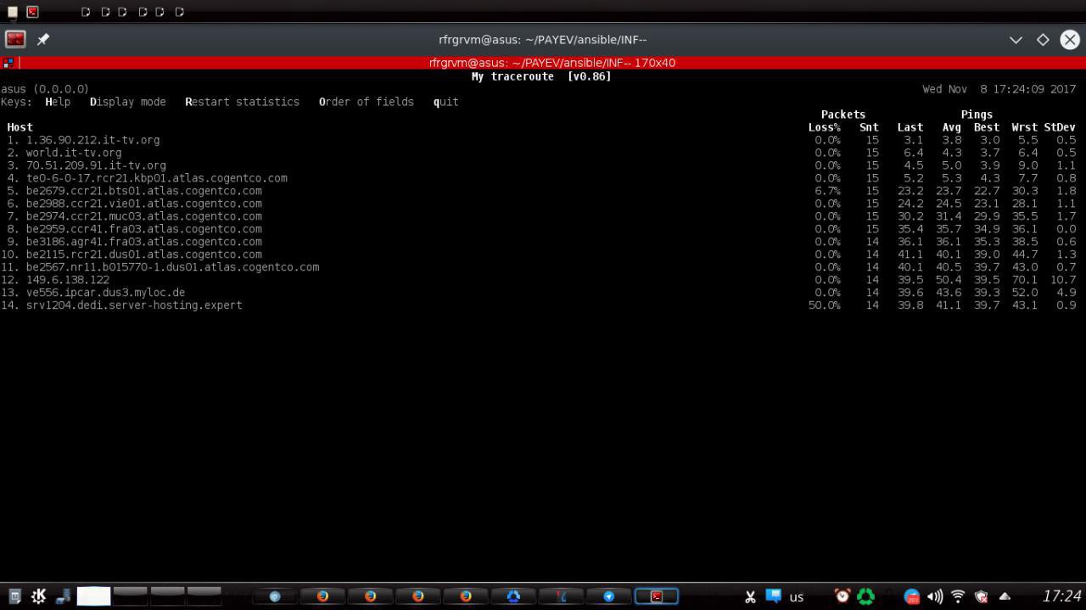The image size is (1086, 610).
Task: Click the blue and red tray icon
Action: (912, 596)
